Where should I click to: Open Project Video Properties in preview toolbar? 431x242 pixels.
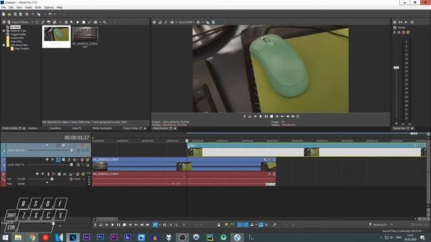point(154,22)
